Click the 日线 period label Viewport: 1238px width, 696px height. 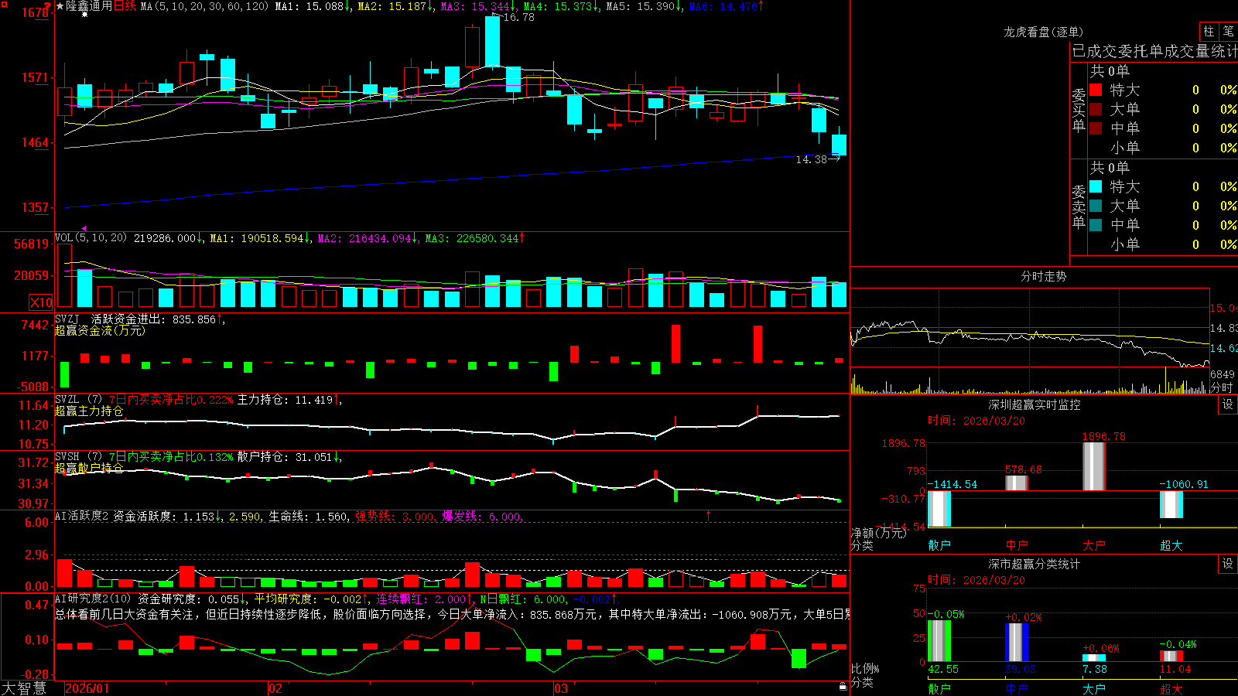125,6
